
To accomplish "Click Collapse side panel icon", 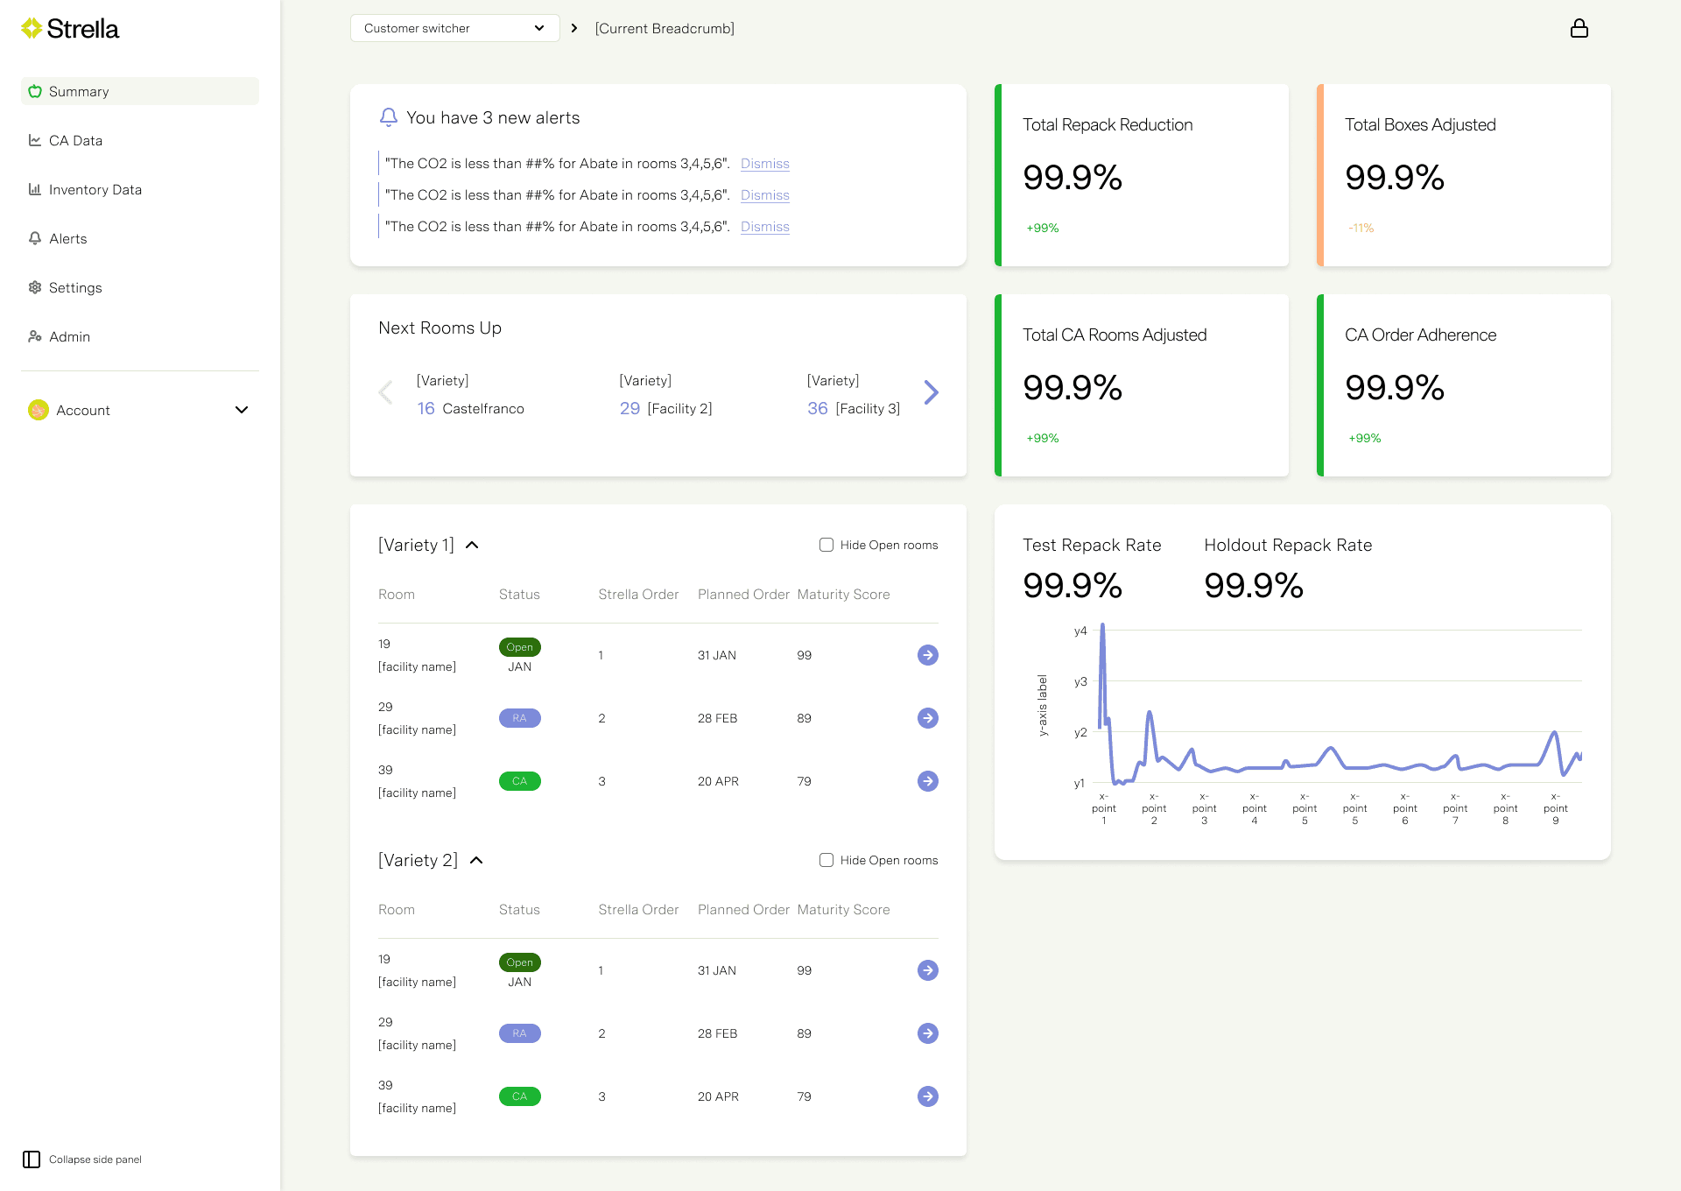I will (x=32, y=1159).
